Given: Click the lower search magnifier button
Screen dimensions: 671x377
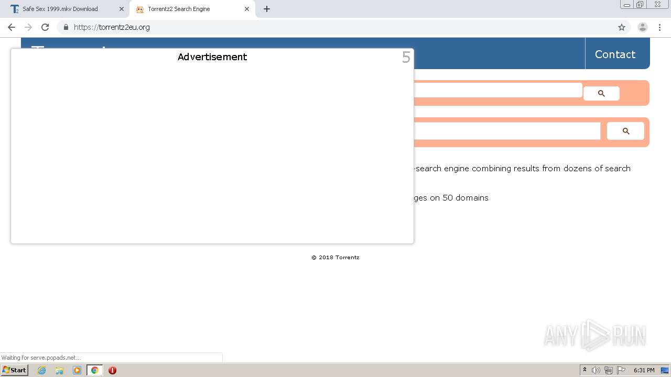Looking at the screenshot, I should coord(625,131).
